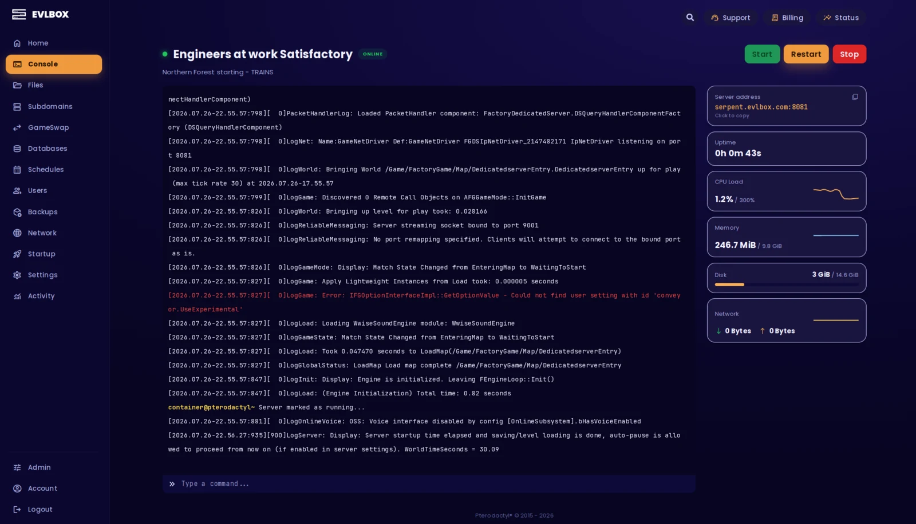Open GameSwap via its swap arrows icon
916x524 pixels.
point(17,127)
